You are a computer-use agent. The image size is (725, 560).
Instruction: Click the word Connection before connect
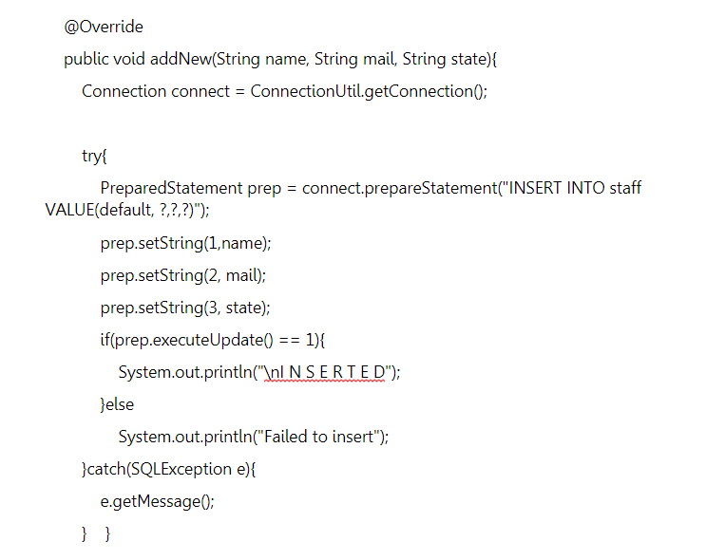(x=124, y=91)
